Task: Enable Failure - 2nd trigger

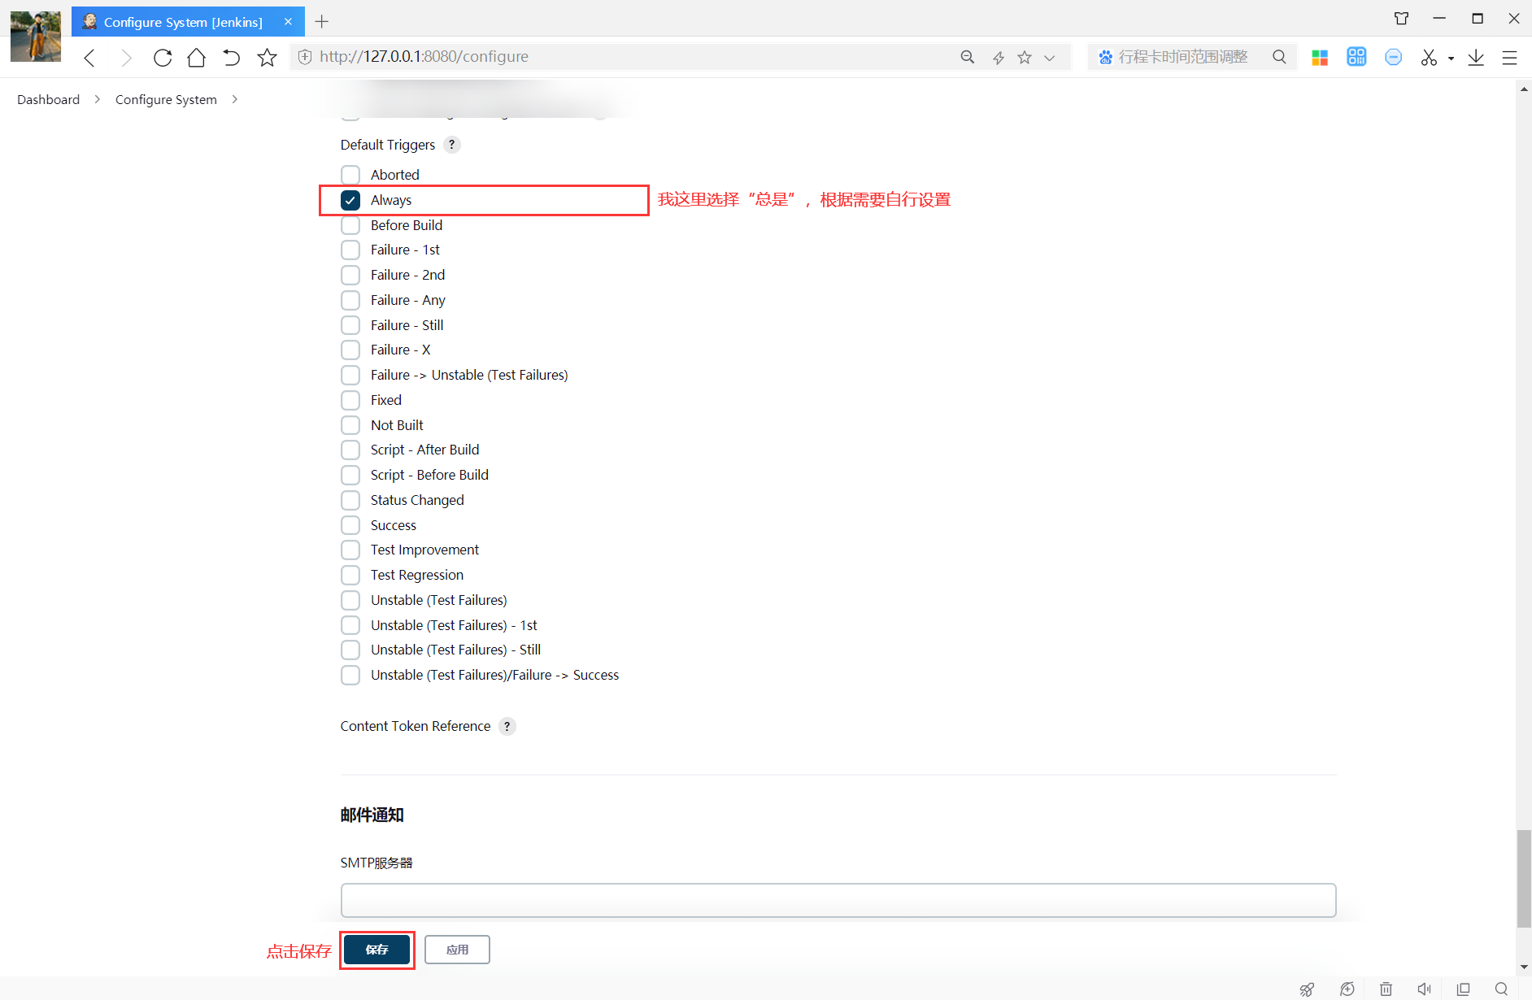Action: pyautogui.click(x=350, y=275)
